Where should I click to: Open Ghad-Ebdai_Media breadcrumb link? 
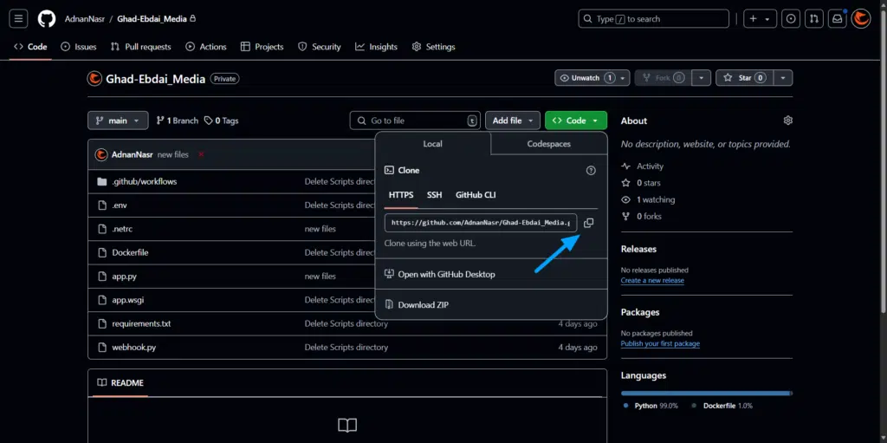pyautogui.click(x=152, y=19)
